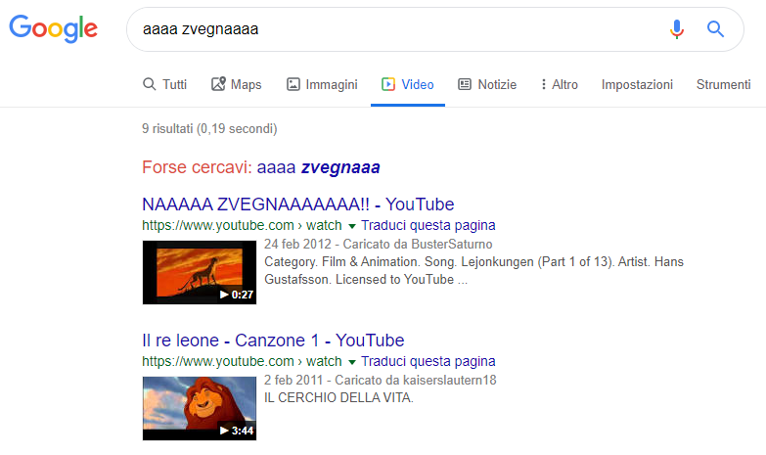Click the suggested search aaaa zvegnaaa

click(x=319, y=167)
